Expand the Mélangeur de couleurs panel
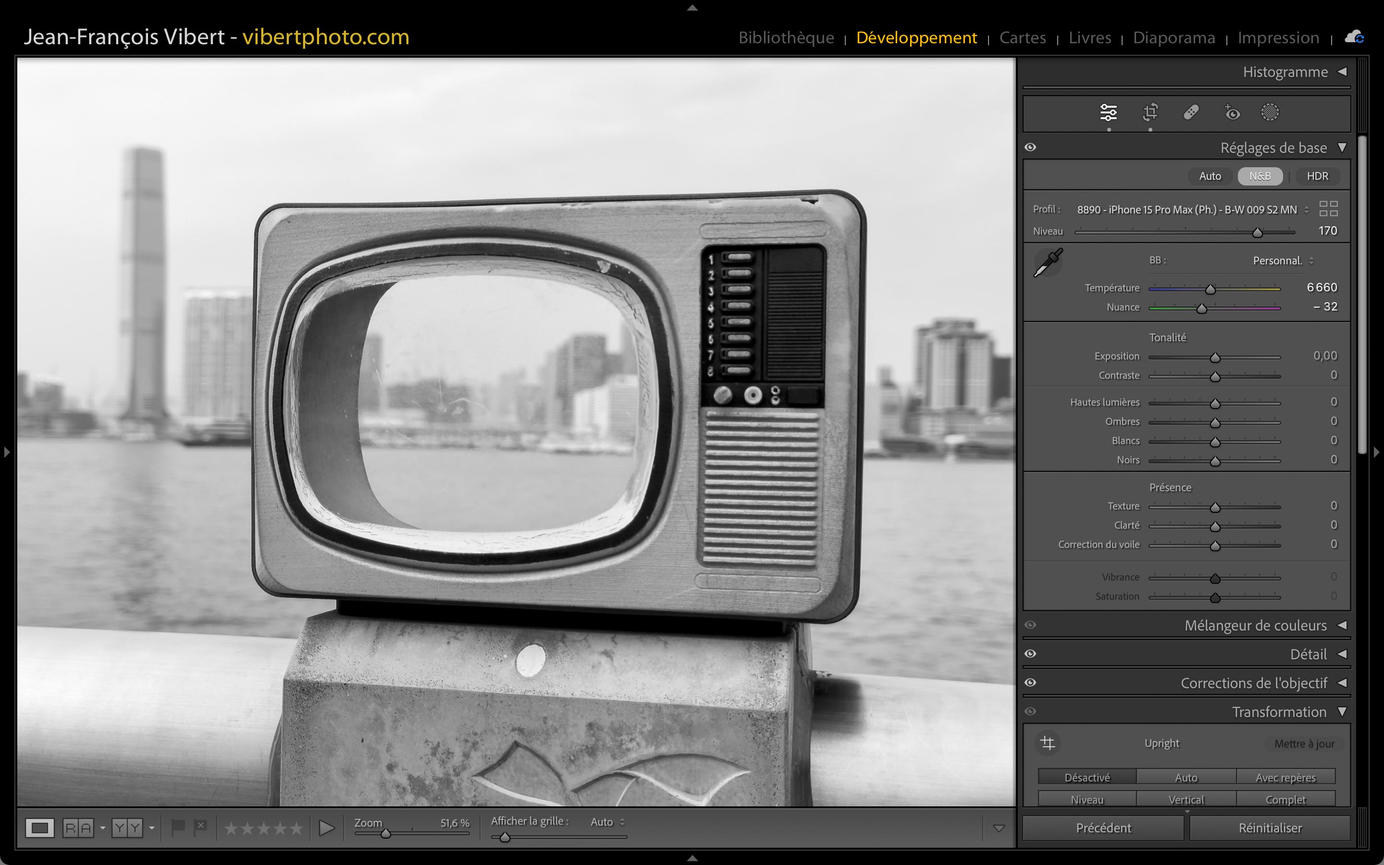 coord(1342,625)
